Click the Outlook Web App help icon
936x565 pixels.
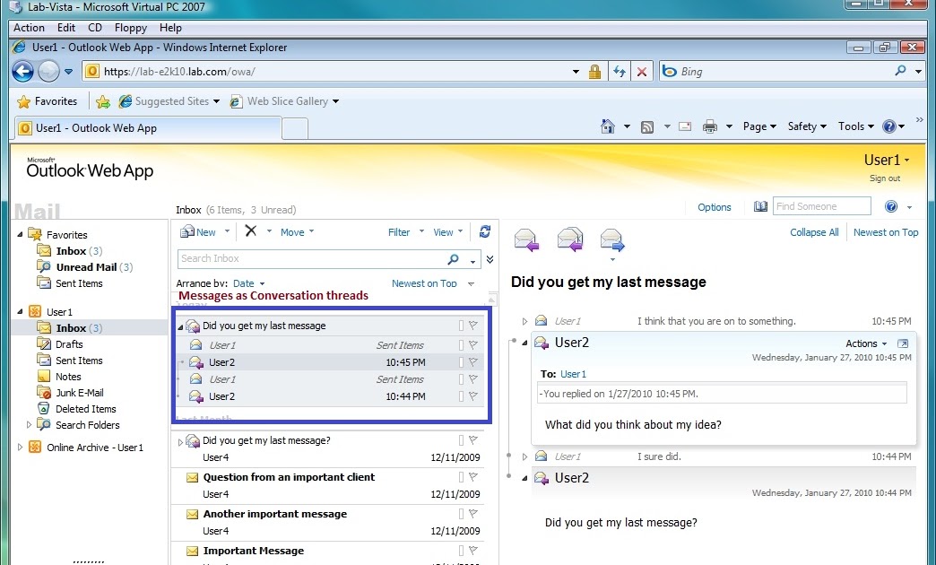(891, 206)
